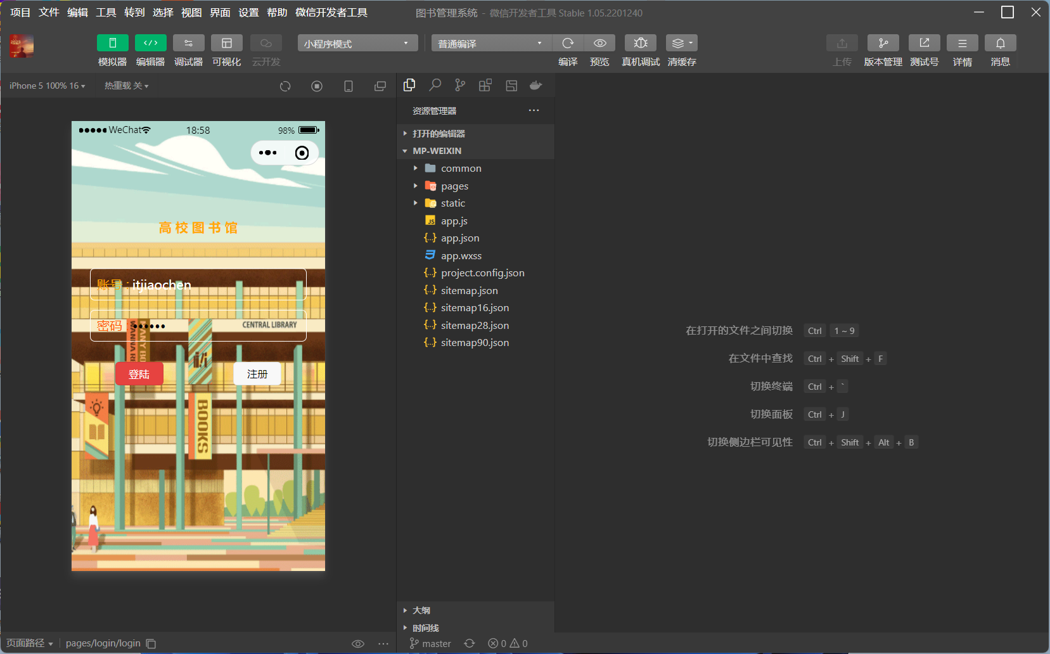Open app.js file
Viewport: 1050px width, 654px height.
(475, 221)
